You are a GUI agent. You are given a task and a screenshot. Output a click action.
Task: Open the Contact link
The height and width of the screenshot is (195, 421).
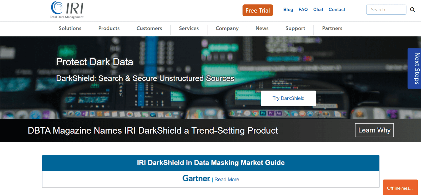337,9
